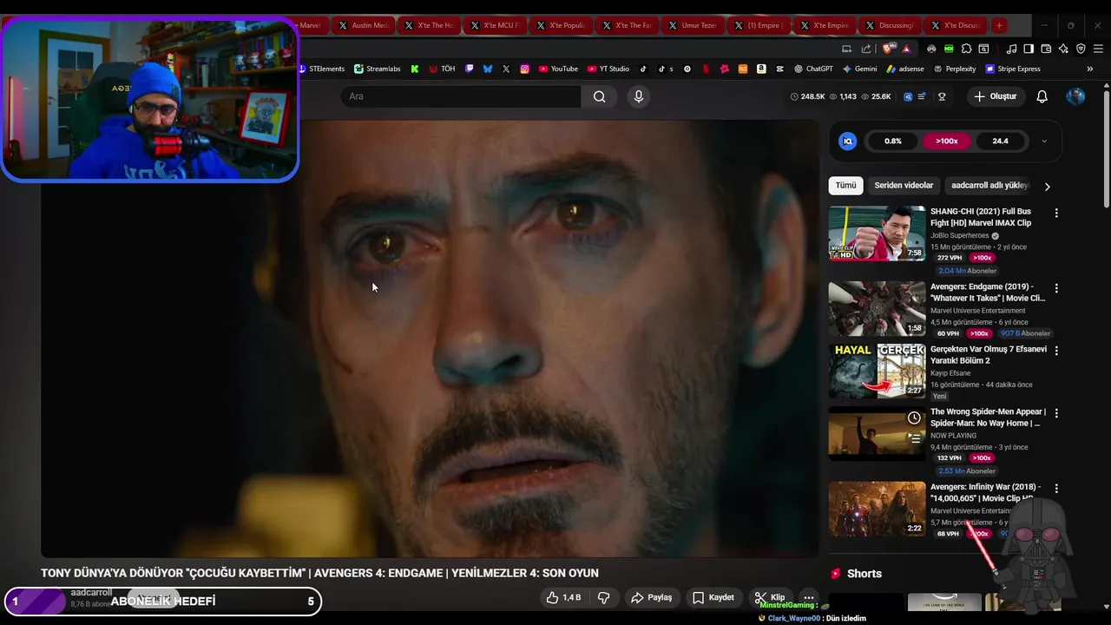Open the Perplexity bookmark
Screen dimensions: 1111x625
coord(955,69)
